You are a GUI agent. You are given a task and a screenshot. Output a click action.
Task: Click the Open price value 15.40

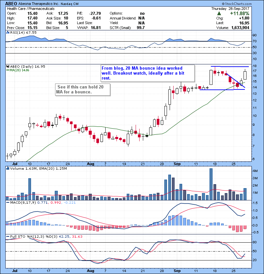tap(32, 14)
